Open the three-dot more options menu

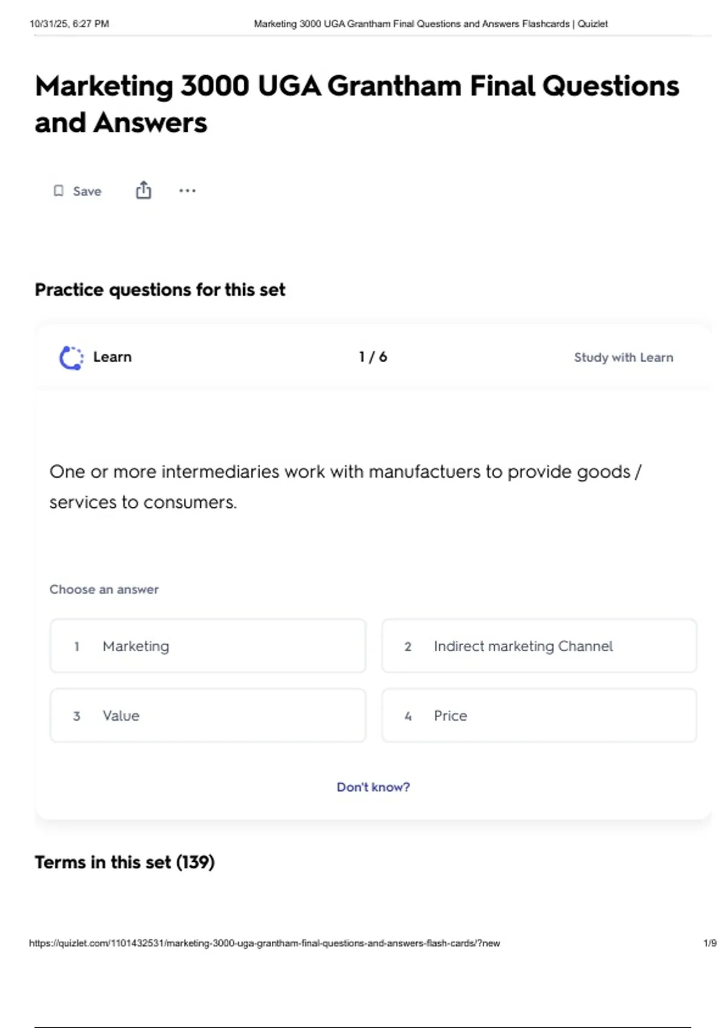point(188,191)
